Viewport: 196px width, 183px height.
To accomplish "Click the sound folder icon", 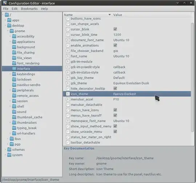I will tap(14, 112).
